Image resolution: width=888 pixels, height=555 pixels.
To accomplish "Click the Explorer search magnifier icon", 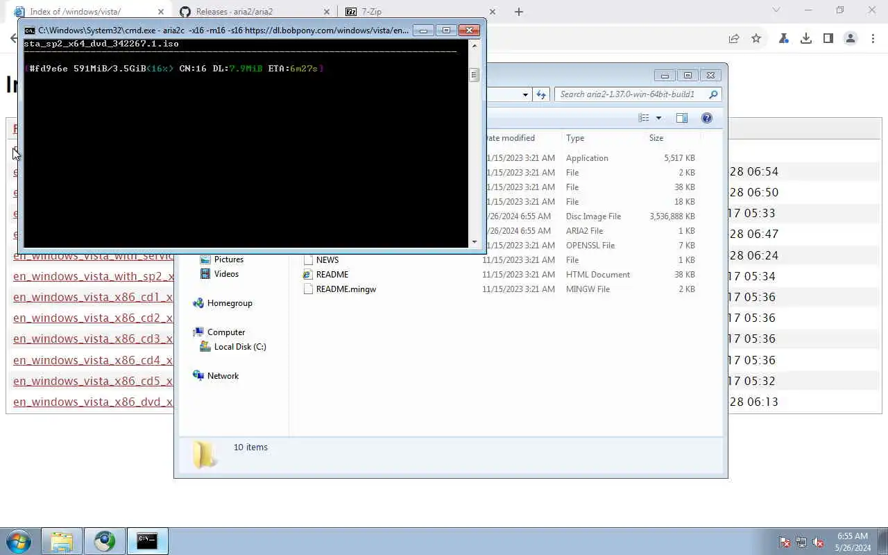I will point(713,94).
